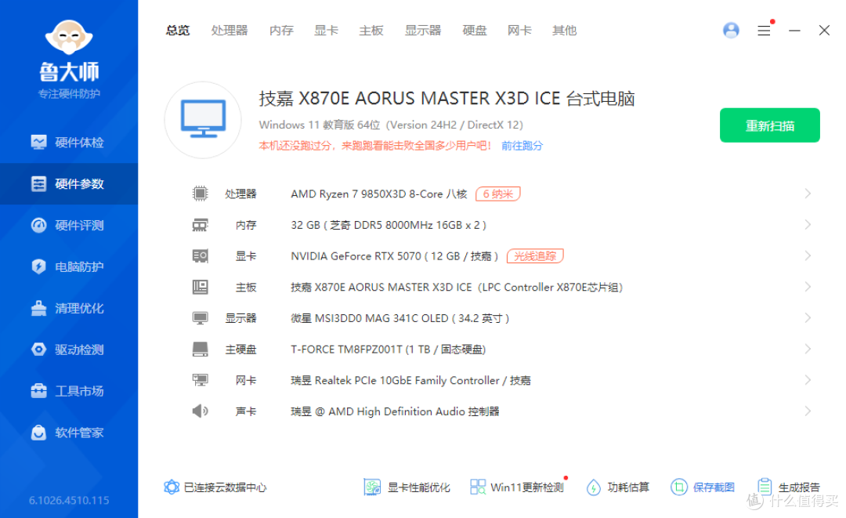Select 硬件参数 in the sidebar
Viewport: 846px width, 518px height.
click(68, 184)
